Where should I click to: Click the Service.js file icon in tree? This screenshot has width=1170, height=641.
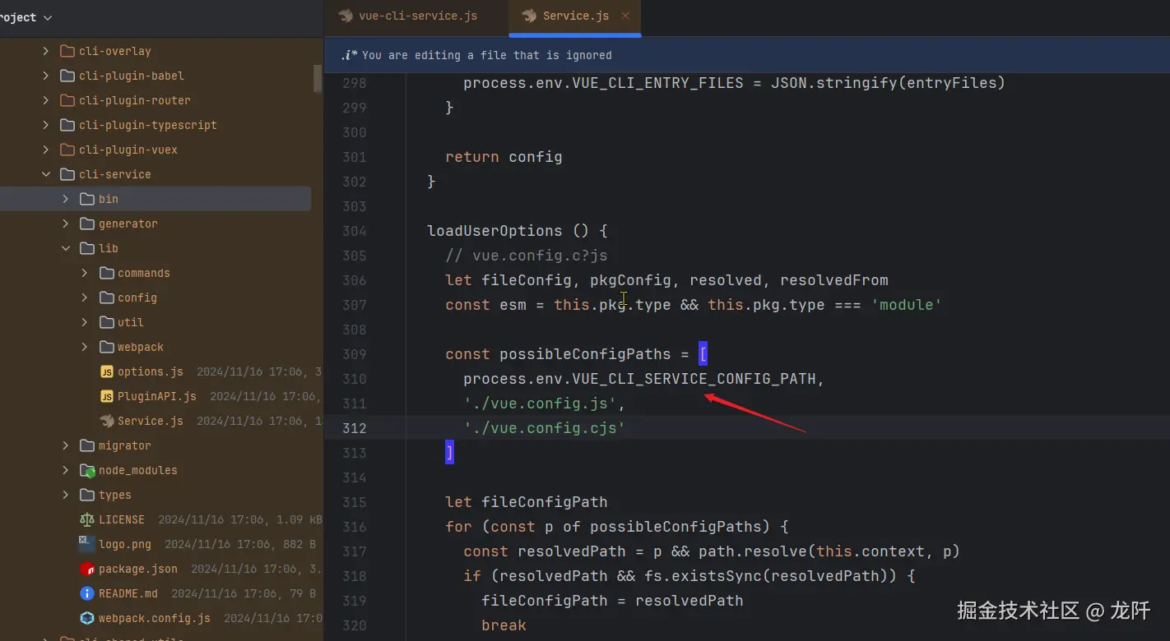click(106, 421)
